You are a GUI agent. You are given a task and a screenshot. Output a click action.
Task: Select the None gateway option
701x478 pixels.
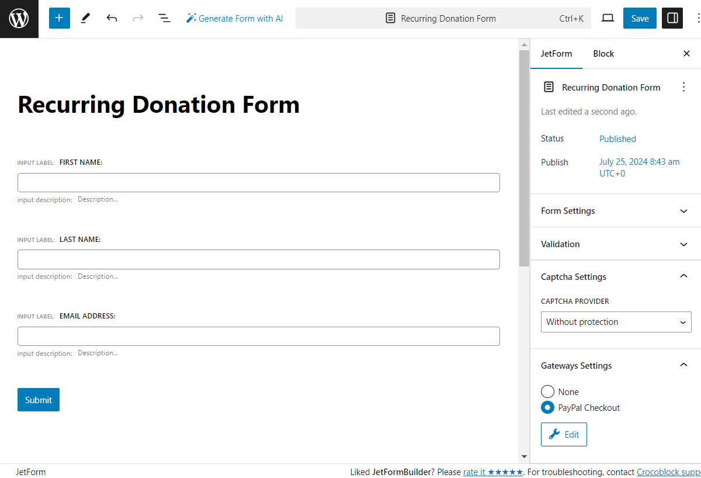pyautogui.click(x=547, y=392)
